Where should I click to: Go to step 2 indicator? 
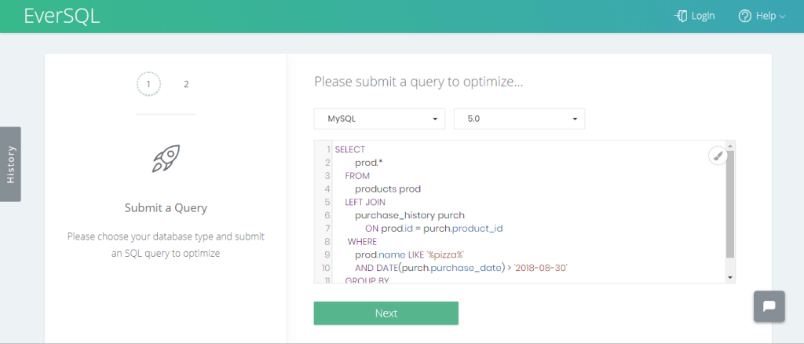point(186,84)
